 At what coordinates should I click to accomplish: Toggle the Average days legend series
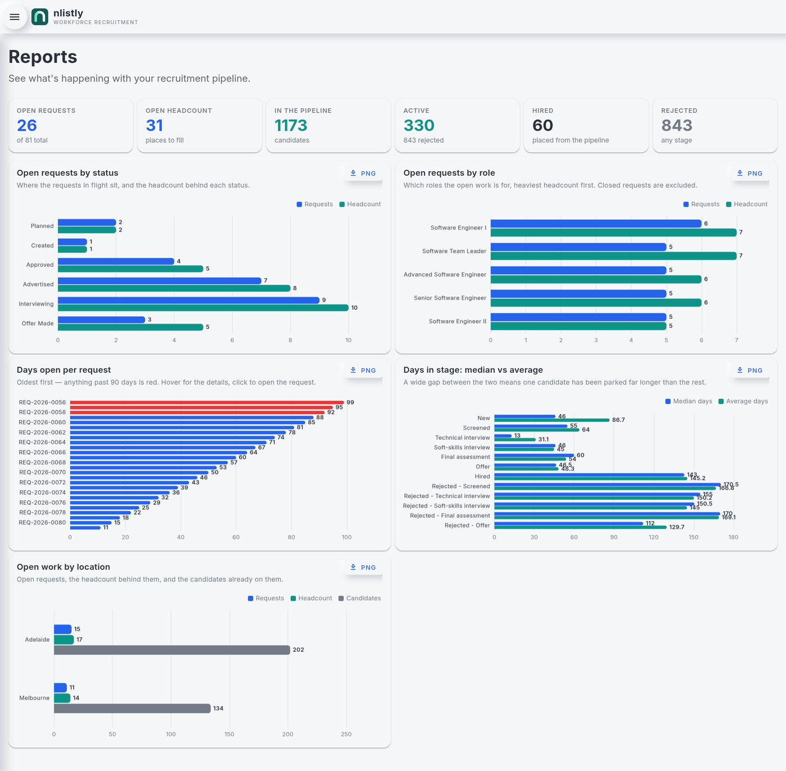pyautogui.click(x=743, y=402)
